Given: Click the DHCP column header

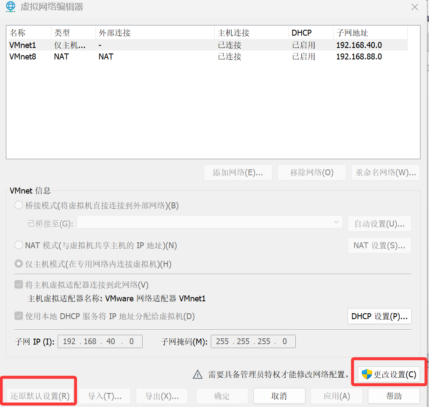Looking at the screenshot, I should pos(311,33).
